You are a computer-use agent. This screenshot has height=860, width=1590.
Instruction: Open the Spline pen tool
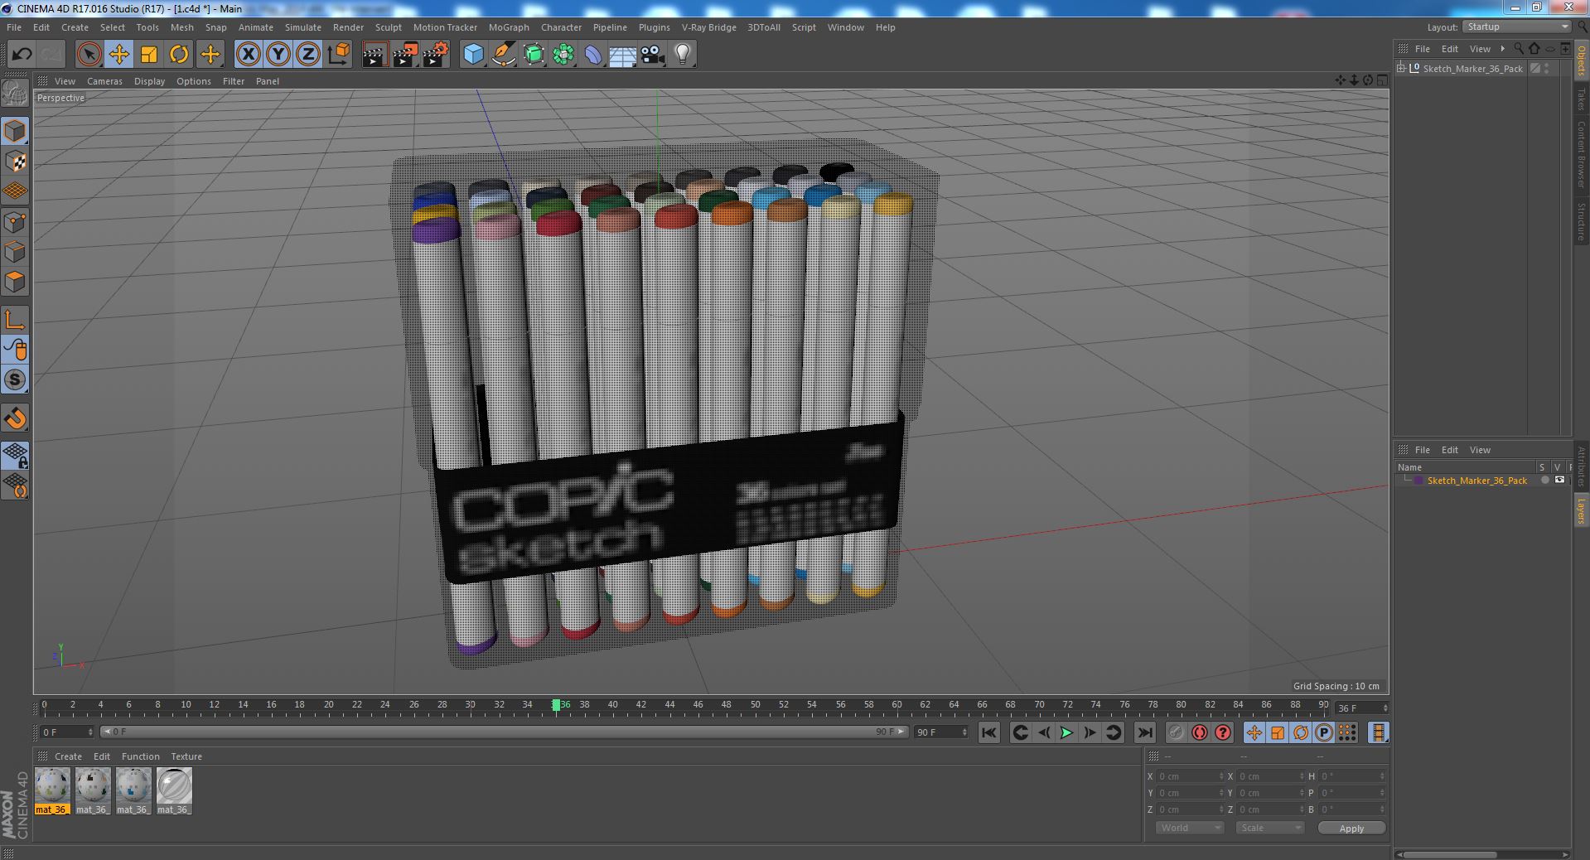pyautogui.click(x=503, y=55)
